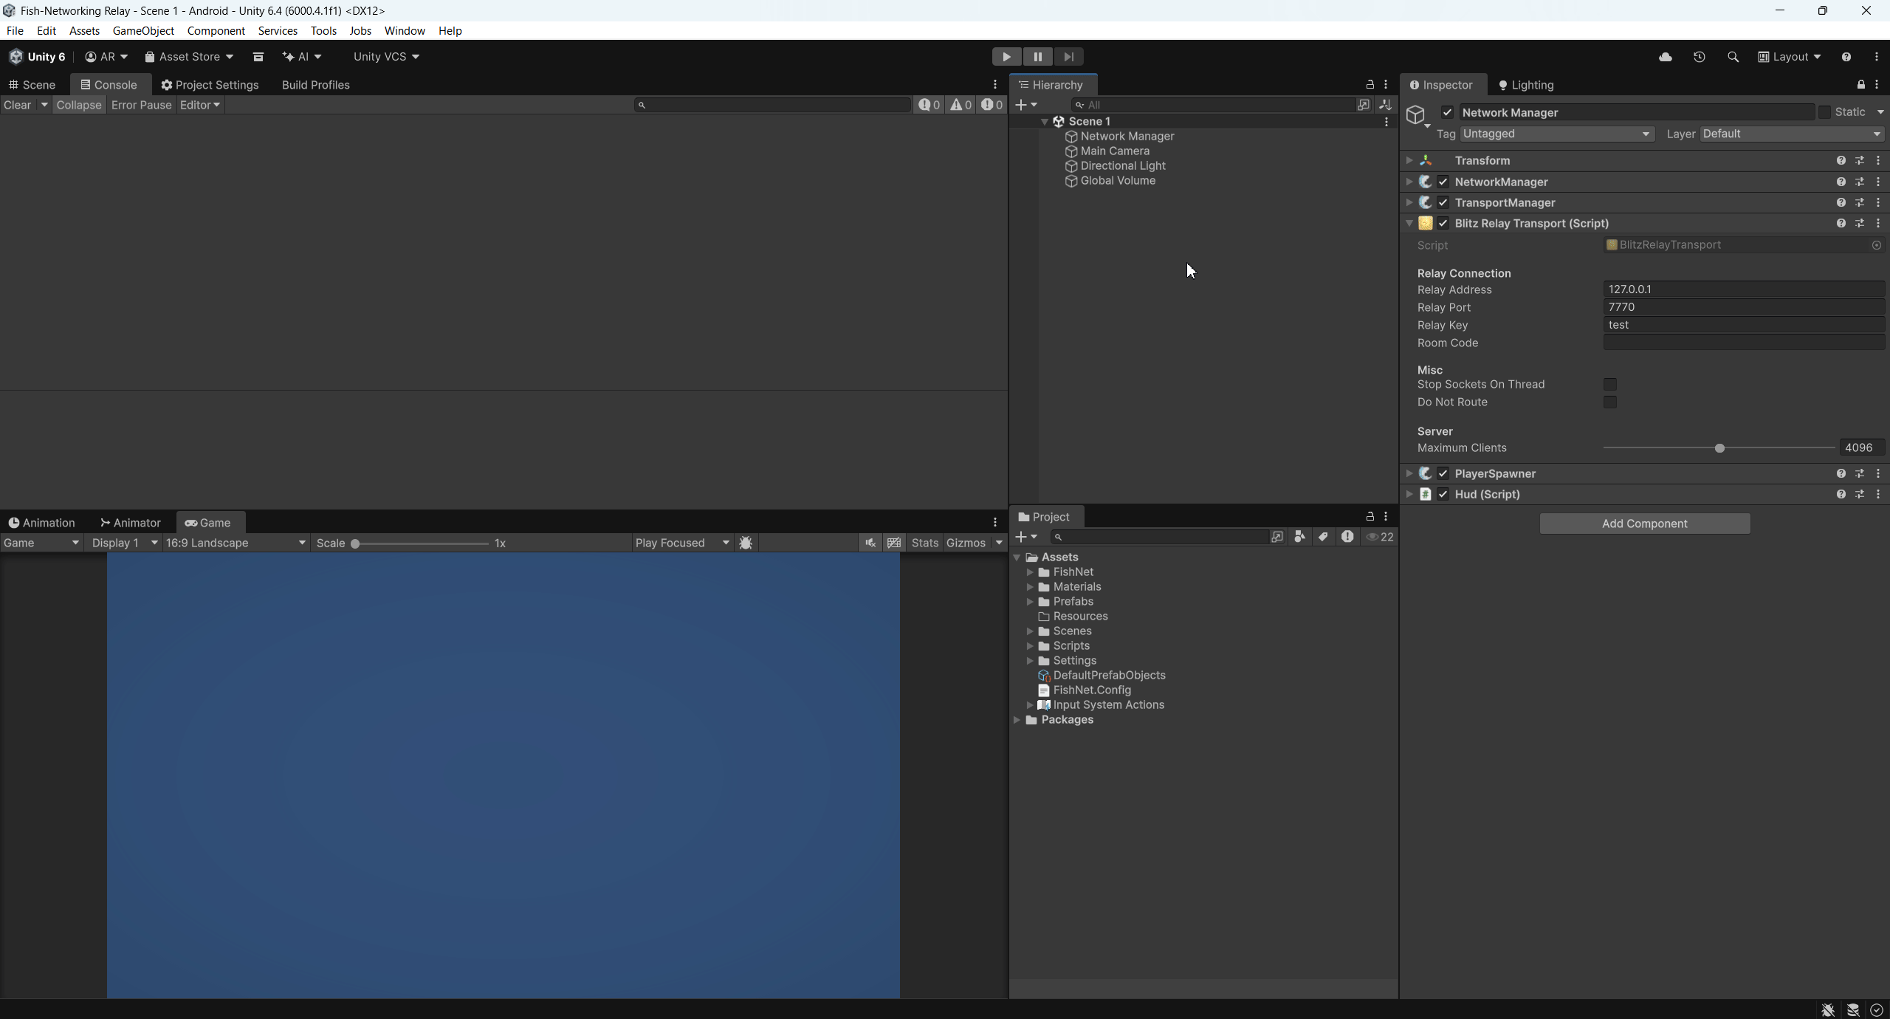Mute audio in the Game view toolbar
Screen dimensions: 1890x1019
click(x=870, y=542)
